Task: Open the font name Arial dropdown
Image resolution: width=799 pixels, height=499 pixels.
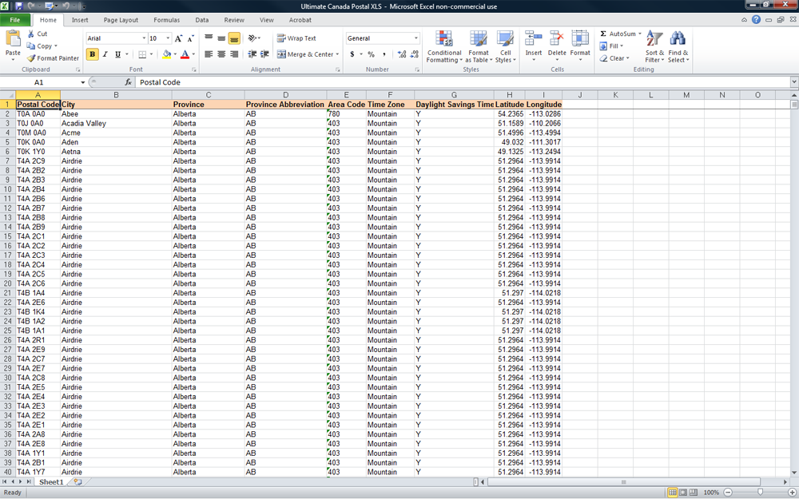Action: click(144, 38)
